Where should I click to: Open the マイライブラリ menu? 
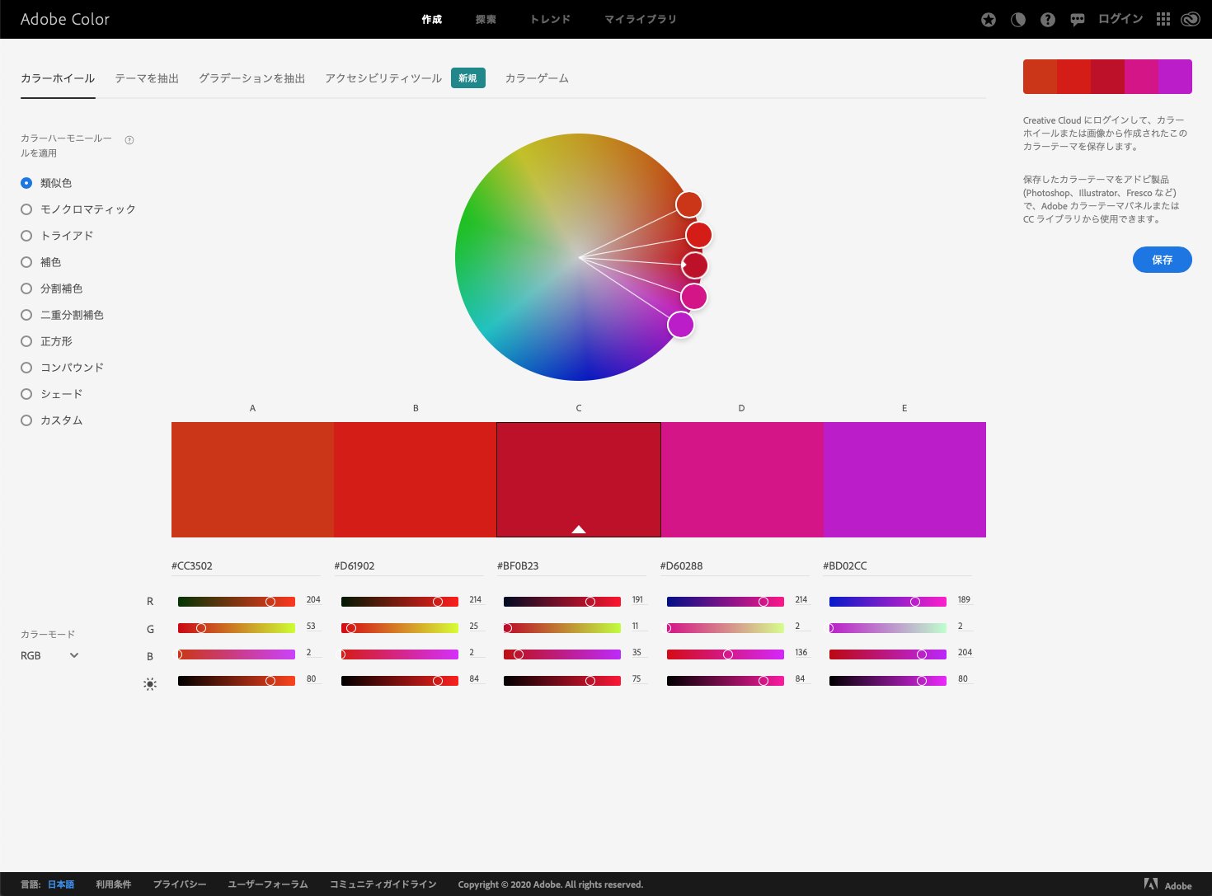click(641, 19)
